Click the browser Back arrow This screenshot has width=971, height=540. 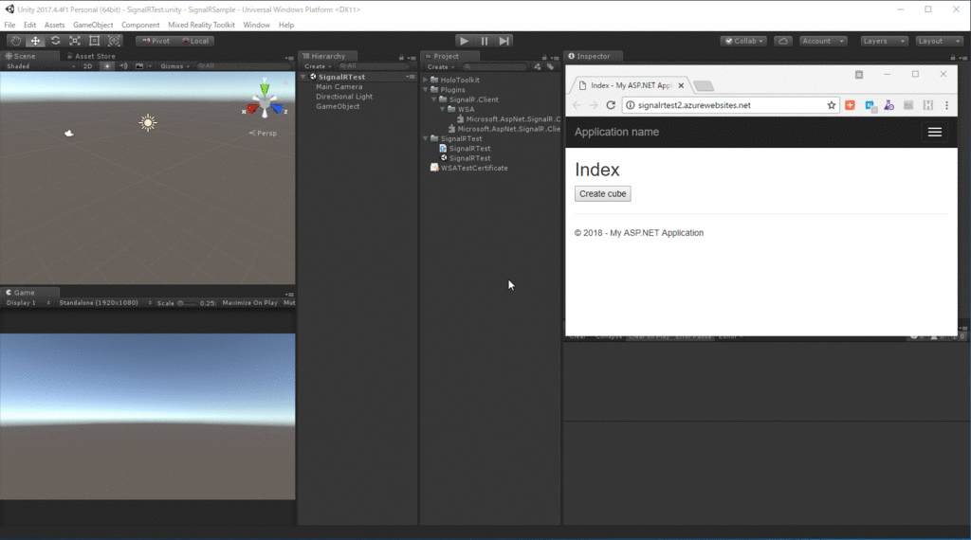coord(577,105)
